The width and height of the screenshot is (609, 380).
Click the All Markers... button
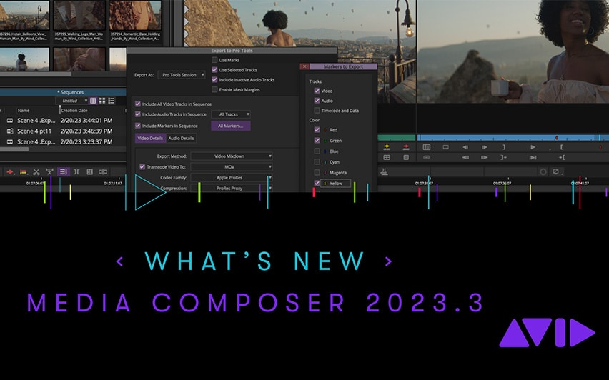pos(231,126)
